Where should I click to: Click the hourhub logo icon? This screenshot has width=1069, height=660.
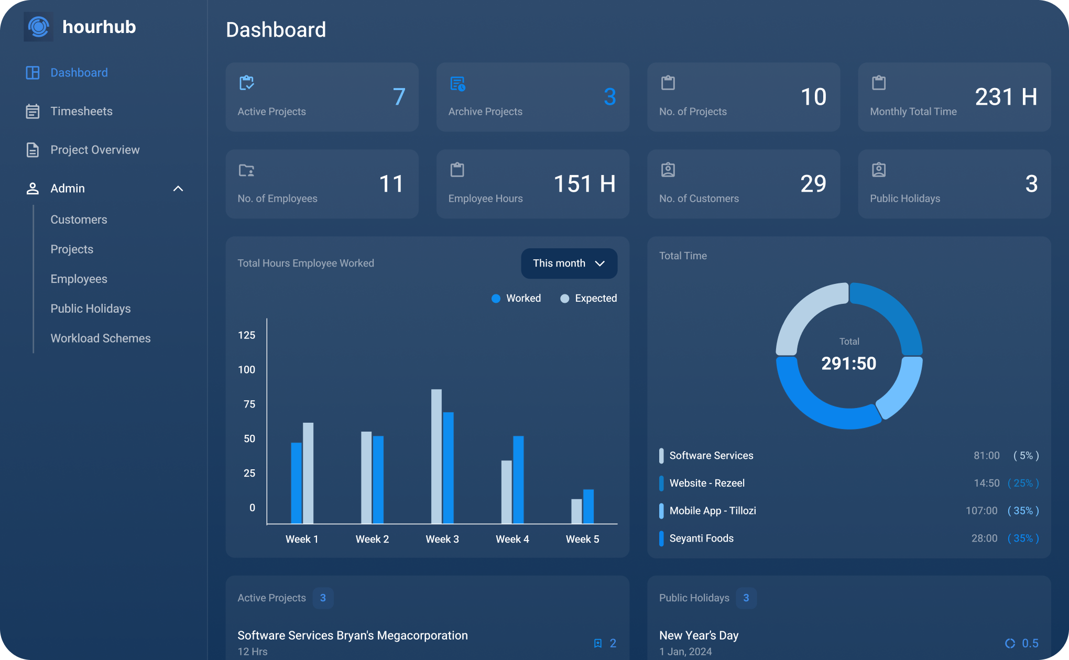38,27
